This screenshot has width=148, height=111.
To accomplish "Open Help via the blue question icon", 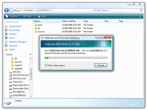I will 140,16.
